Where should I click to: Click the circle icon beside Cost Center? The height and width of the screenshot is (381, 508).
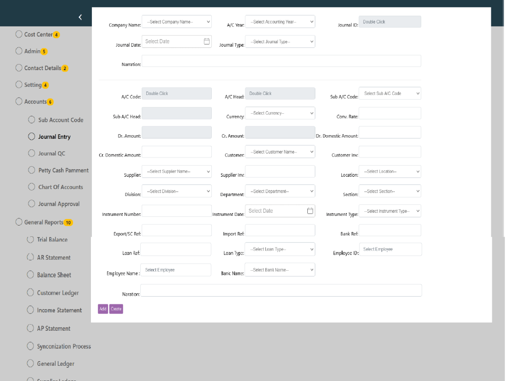[x=19, y=34]
